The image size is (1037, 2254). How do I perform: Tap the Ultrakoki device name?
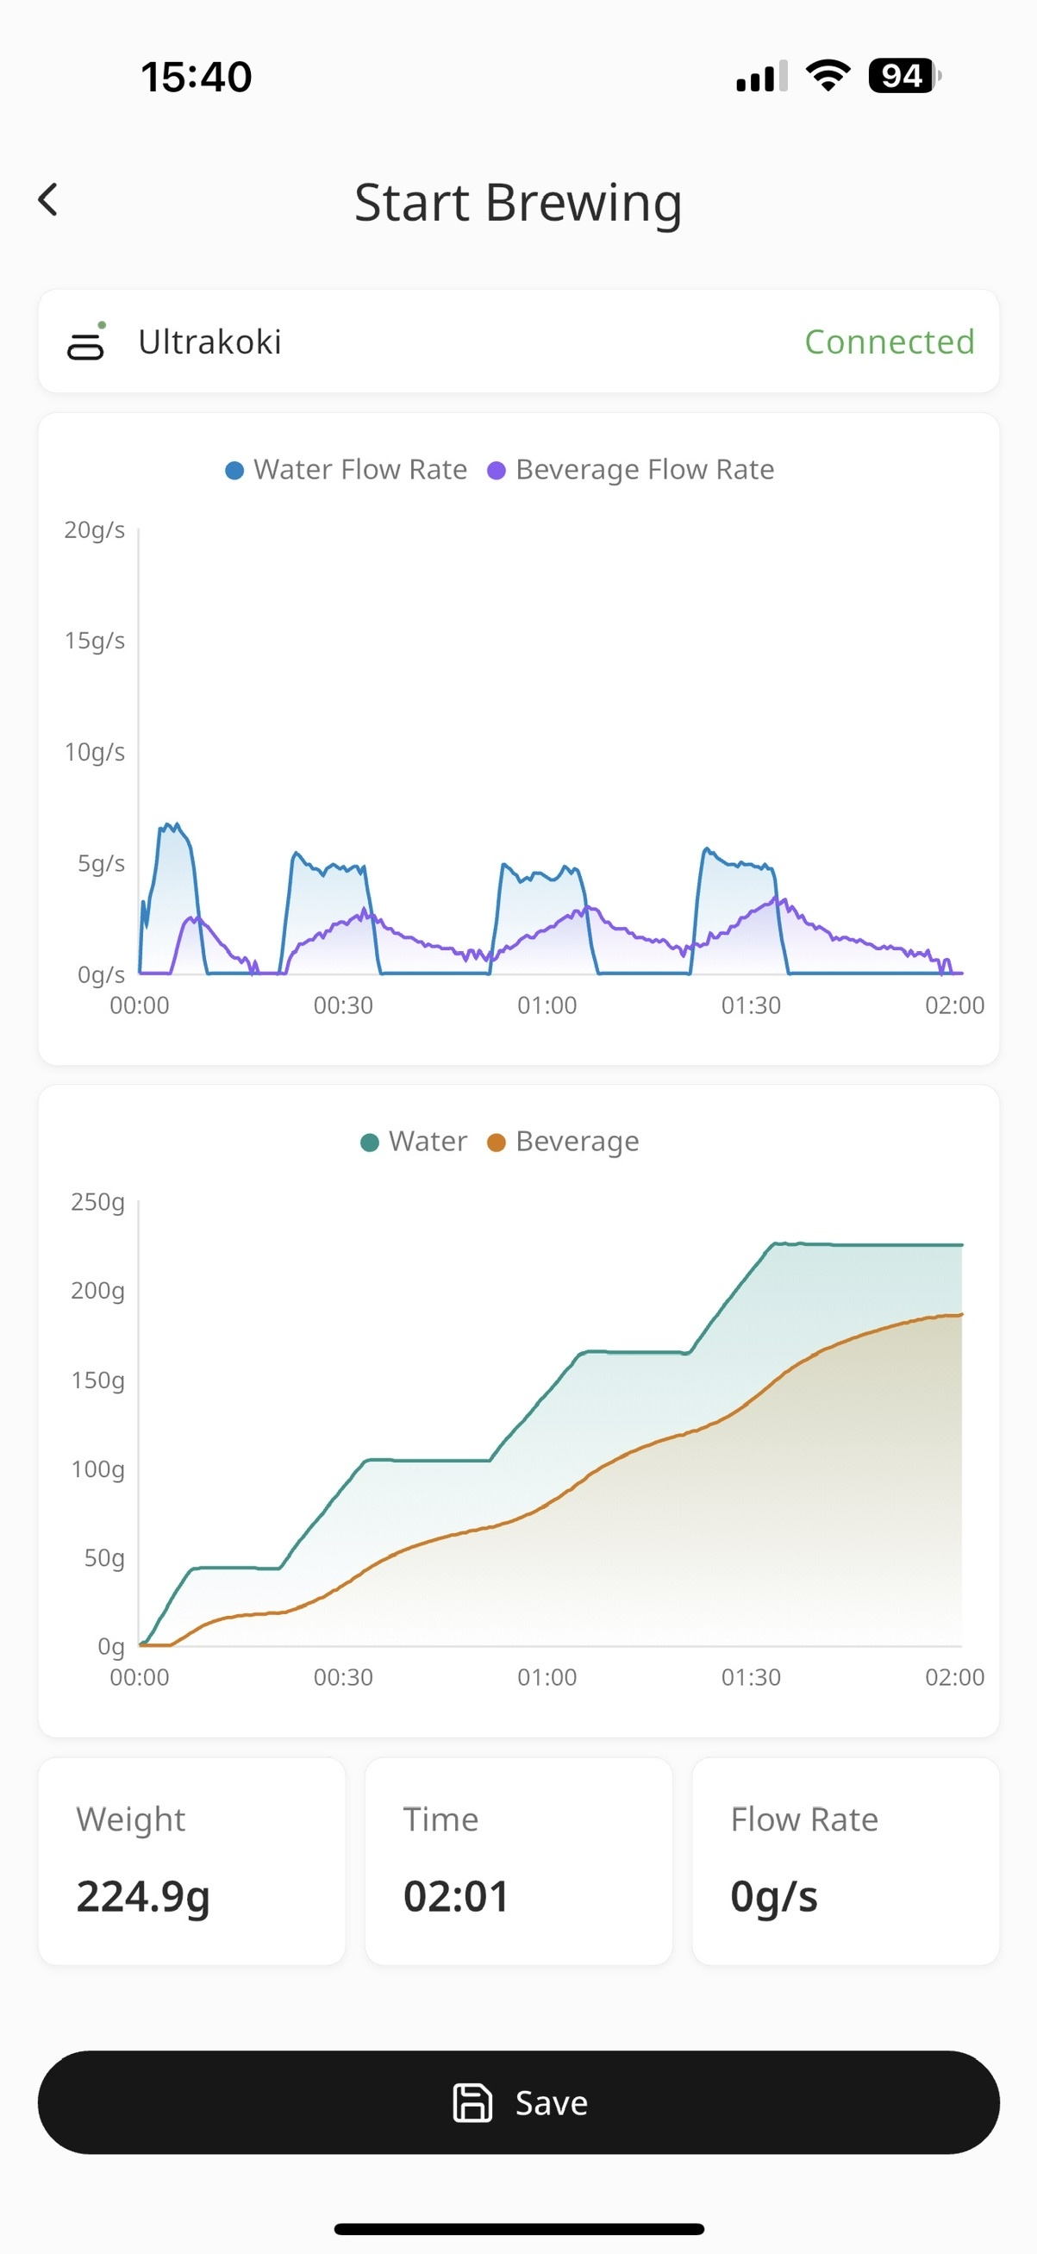coord(208,342)
